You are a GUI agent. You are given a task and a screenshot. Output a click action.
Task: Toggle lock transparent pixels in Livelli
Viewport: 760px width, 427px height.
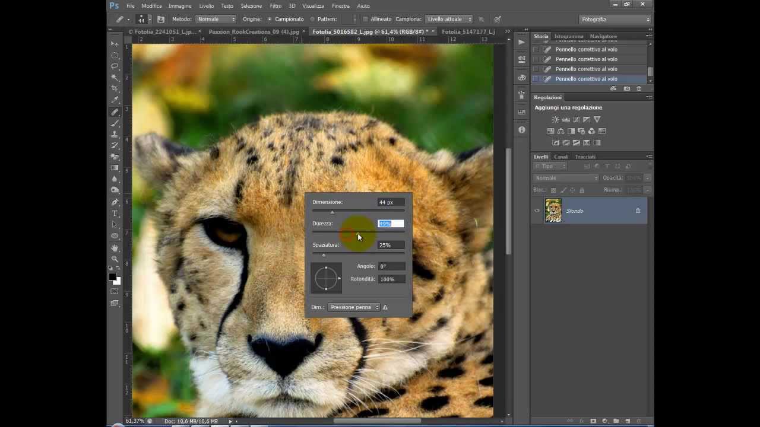(x=553, y=190)
